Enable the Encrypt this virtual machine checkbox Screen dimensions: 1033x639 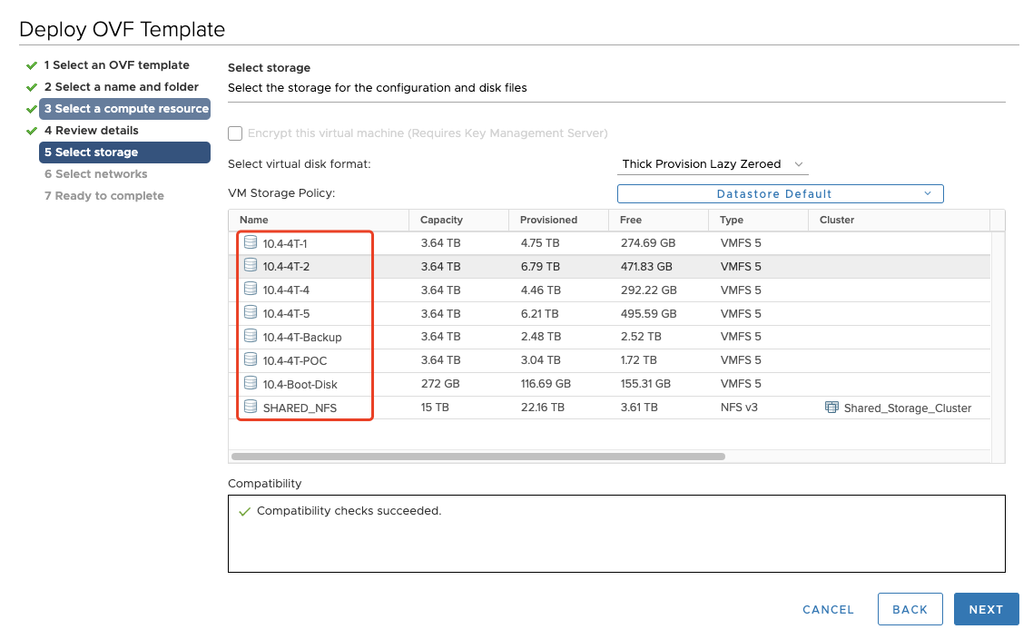point(235,133)
